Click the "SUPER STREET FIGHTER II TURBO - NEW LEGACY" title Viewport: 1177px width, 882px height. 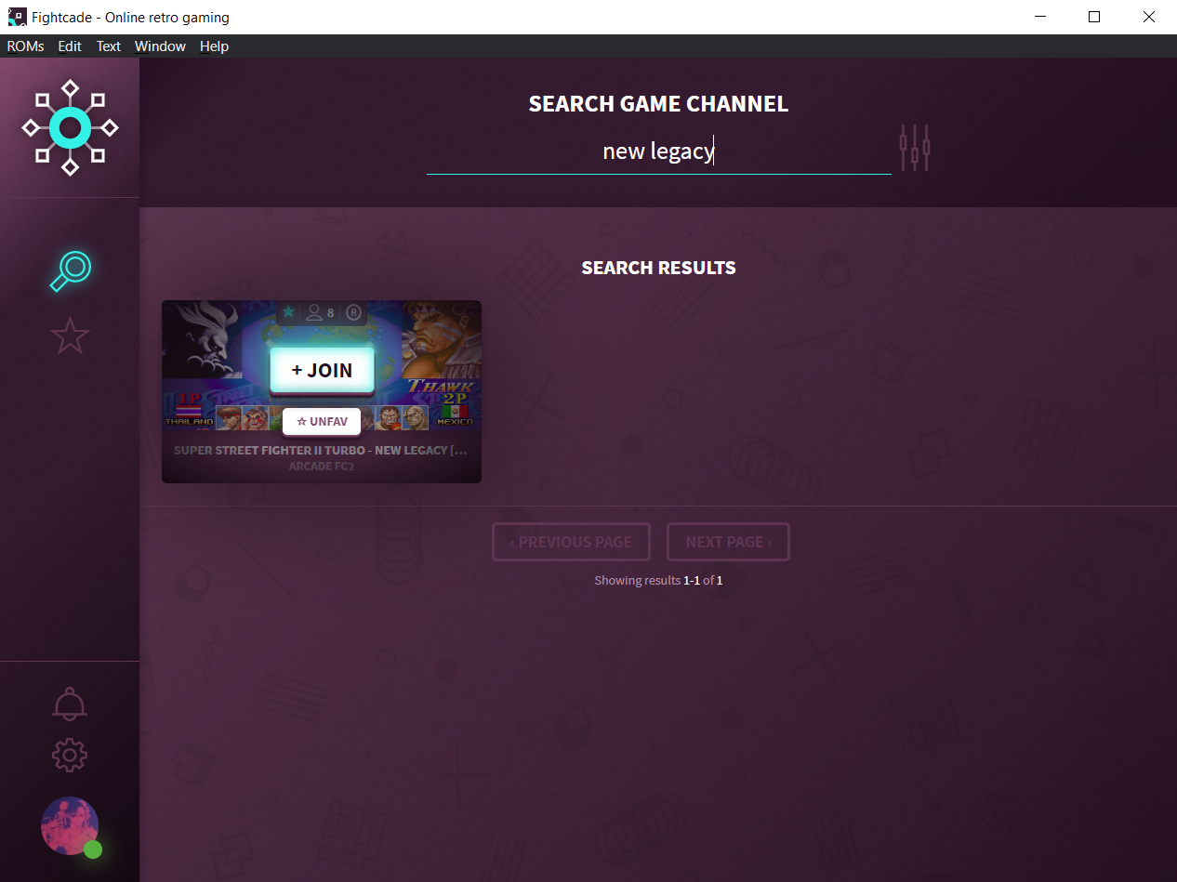(321, 450)
